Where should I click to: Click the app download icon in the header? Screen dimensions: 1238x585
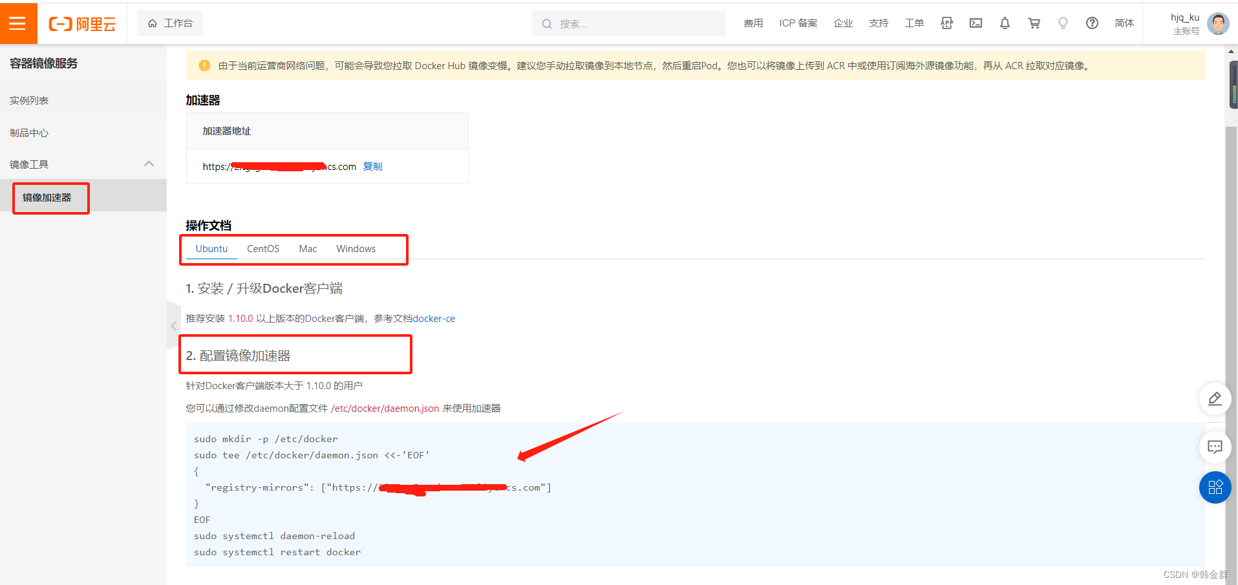coord(947,23)
